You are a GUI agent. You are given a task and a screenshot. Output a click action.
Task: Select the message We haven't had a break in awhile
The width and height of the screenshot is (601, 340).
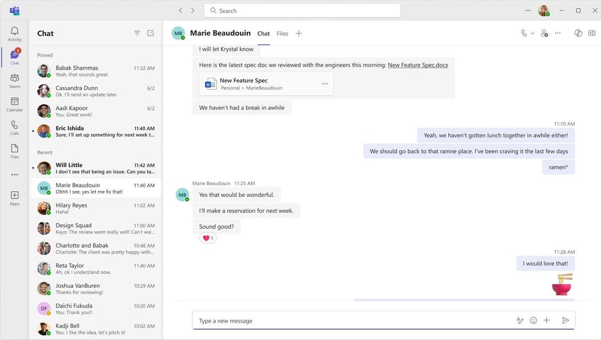(x=242, y=108)
